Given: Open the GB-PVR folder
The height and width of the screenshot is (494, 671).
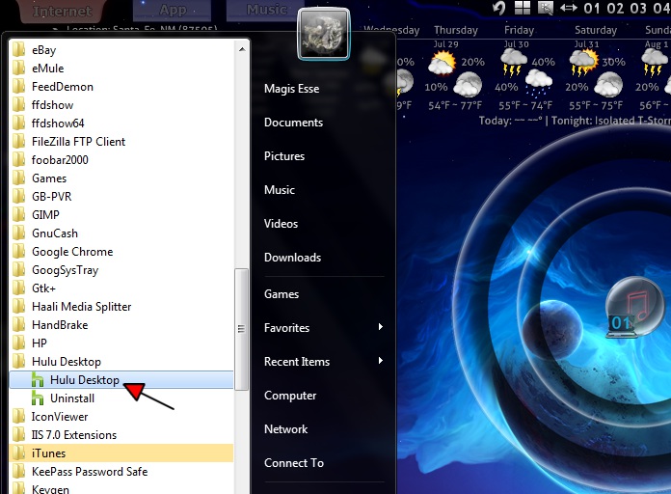Looking at the screenshot, I should [121, 196].
